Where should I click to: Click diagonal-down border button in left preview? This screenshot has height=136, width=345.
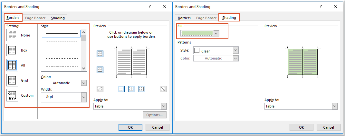point(163,89)
